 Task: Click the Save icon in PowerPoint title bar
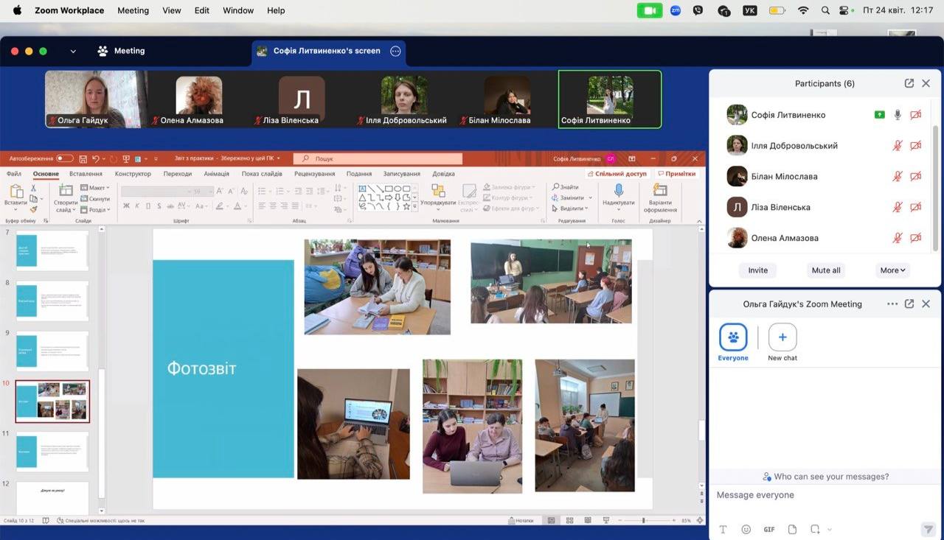pyautogui.click(x=83, y=158)
